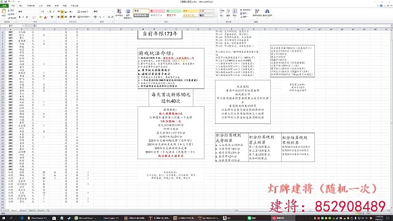
Task: Switch to the Formulas ribbon tab
Action: coord(41,6)
